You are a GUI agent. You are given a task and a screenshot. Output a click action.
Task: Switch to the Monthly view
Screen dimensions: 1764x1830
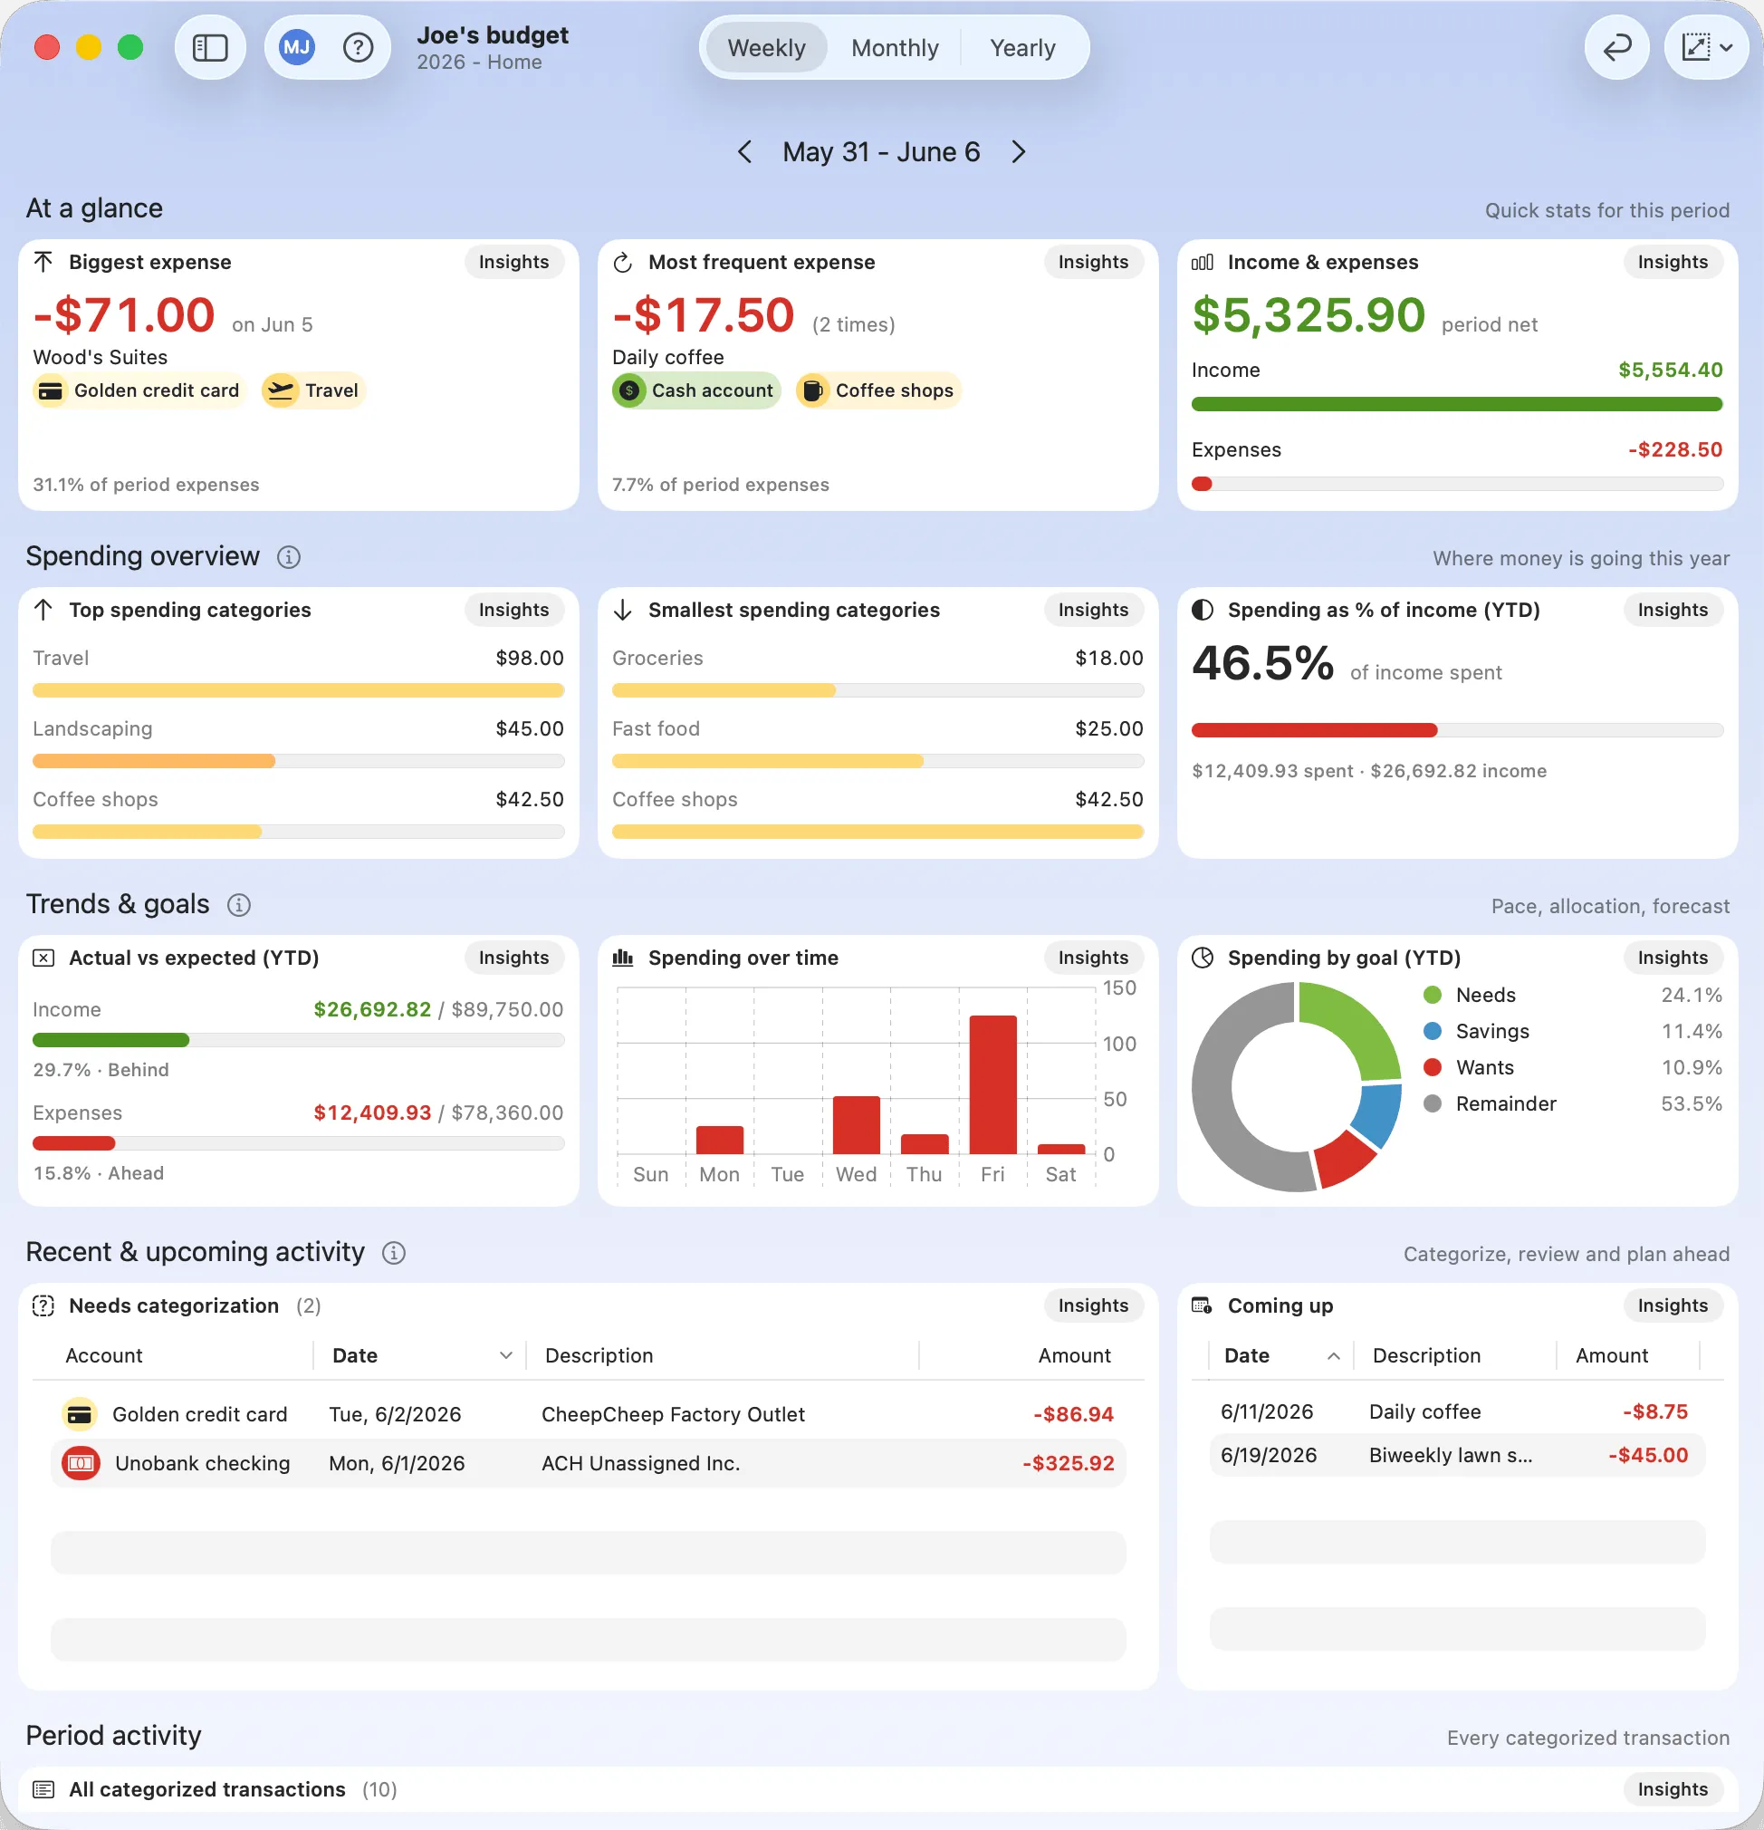(894, 48)
